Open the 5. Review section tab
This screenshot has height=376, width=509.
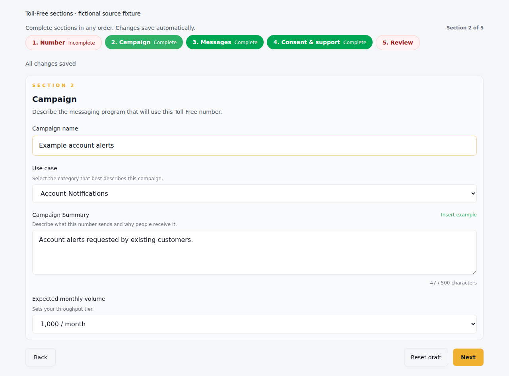click(398, 43)
